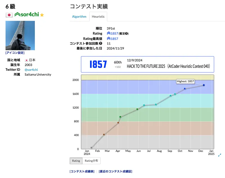
Task: Click the birth year 2003 value
Action: pyautogui.click(x=28, y=65)
